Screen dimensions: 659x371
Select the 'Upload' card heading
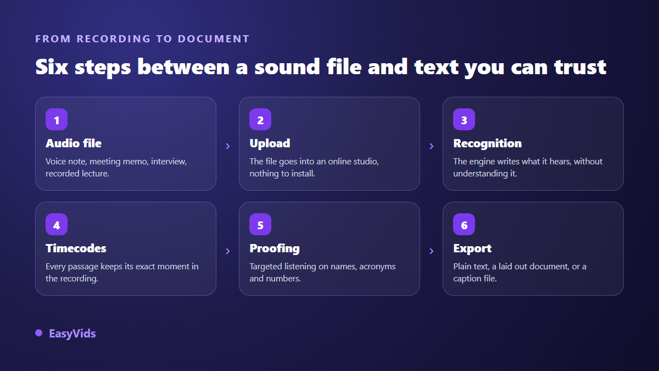[270, 143]
